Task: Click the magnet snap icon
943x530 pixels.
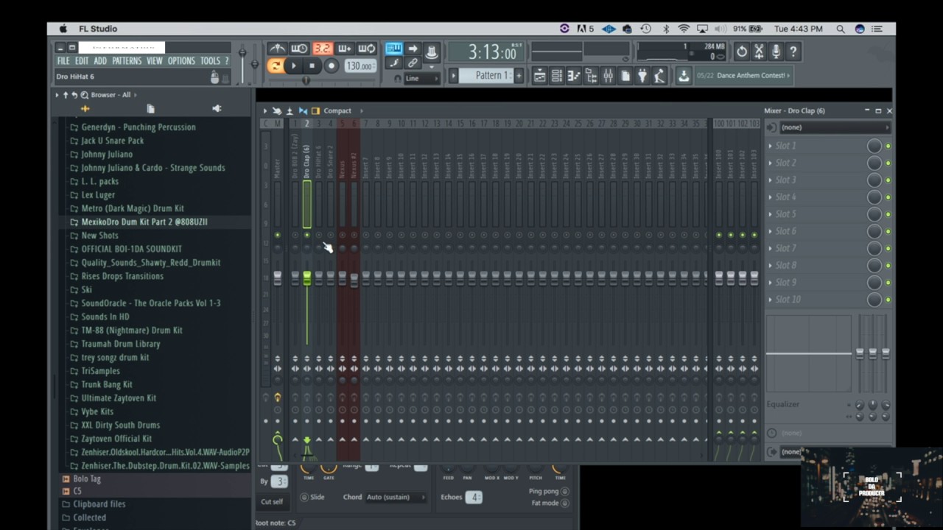Action: click(398, 79)
